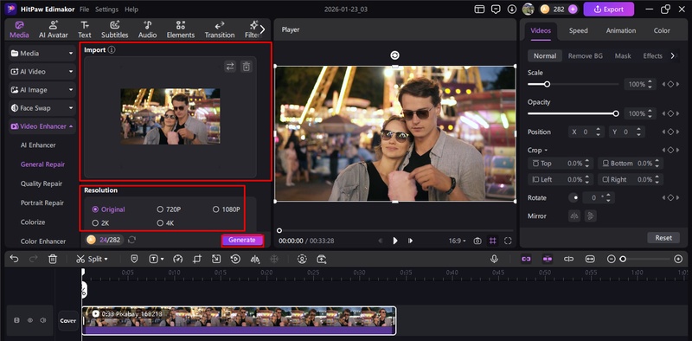Select the 1080P resolution option
This screenshot has height=341, width=692.
[x=227, y=209]
